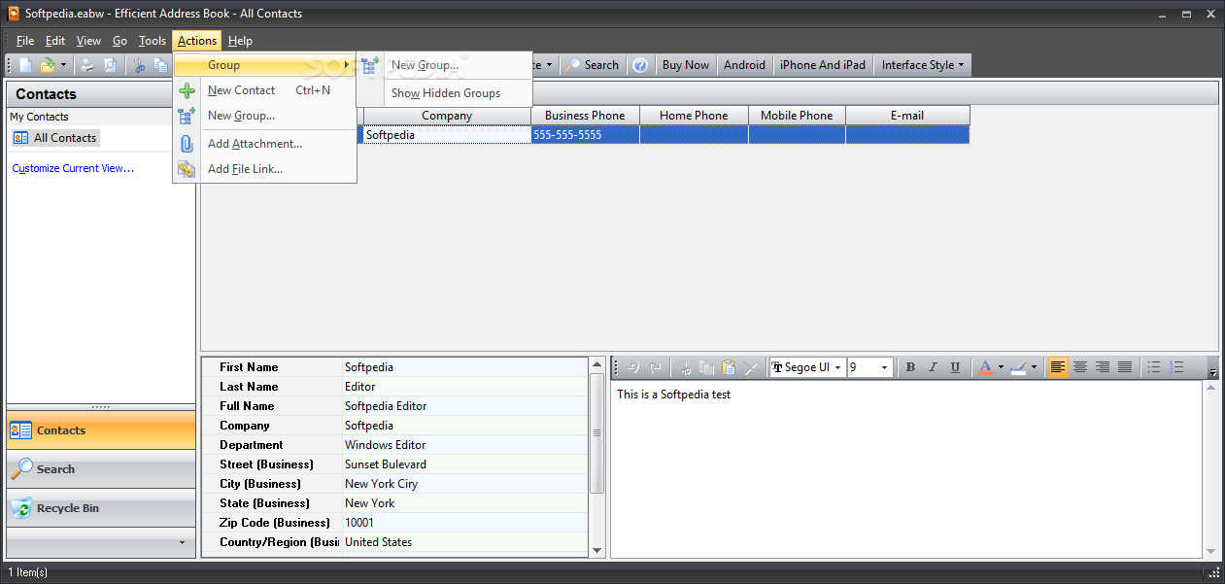Click the contact details scrollbar down arrow
The height and width of the screenshot is (584, 1225).
[x=596, y=550]
